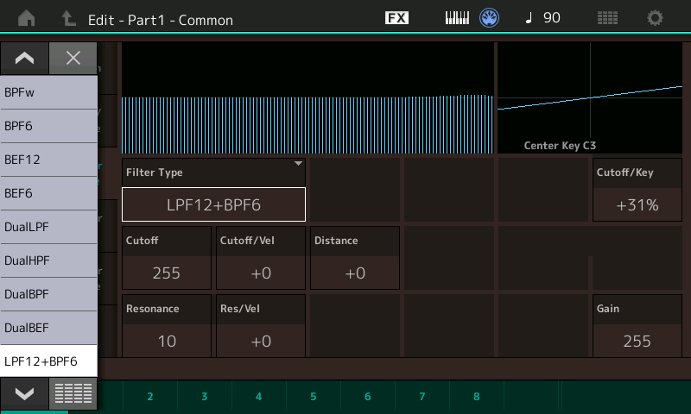Go to the Home screen icon

[x=27, y=18]
